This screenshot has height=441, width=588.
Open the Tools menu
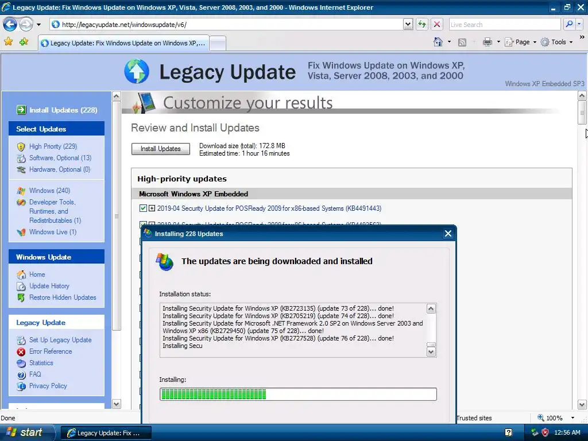pyautogui.click(x=557, y=42)
